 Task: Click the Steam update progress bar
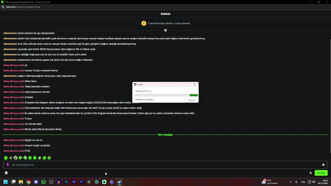(166, 95)
